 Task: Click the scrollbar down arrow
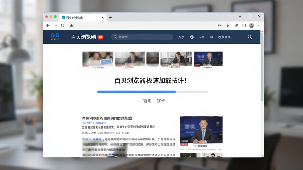tap(262, 156)
